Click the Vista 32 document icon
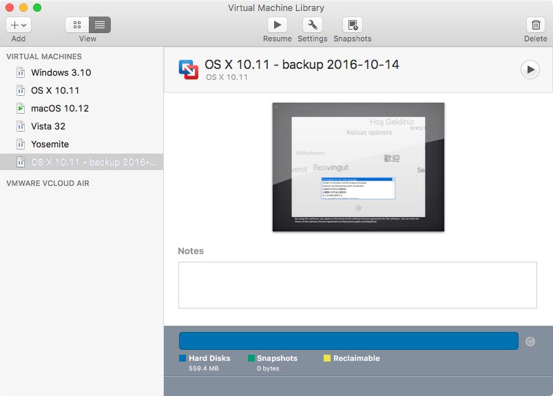The image size is (553, 396). click(x=21, y=126)
